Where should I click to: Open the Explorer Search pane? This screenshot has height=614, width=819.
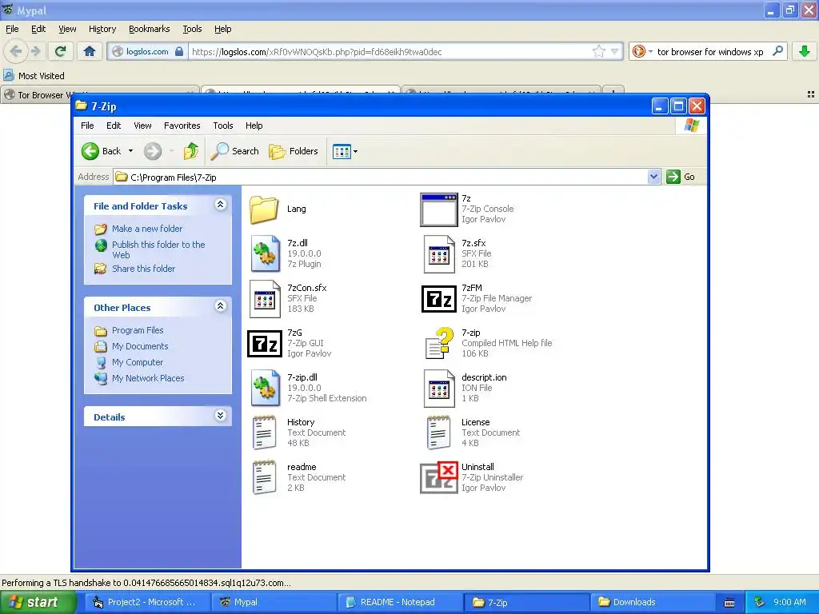pyautogui.click(x=234, y=151)
